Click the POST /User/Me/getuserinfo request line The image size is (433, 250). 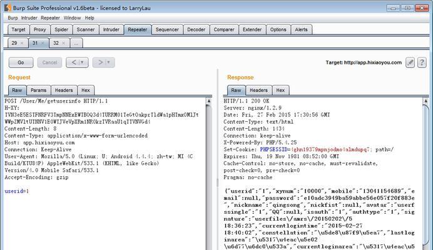(x=56, y=101)
